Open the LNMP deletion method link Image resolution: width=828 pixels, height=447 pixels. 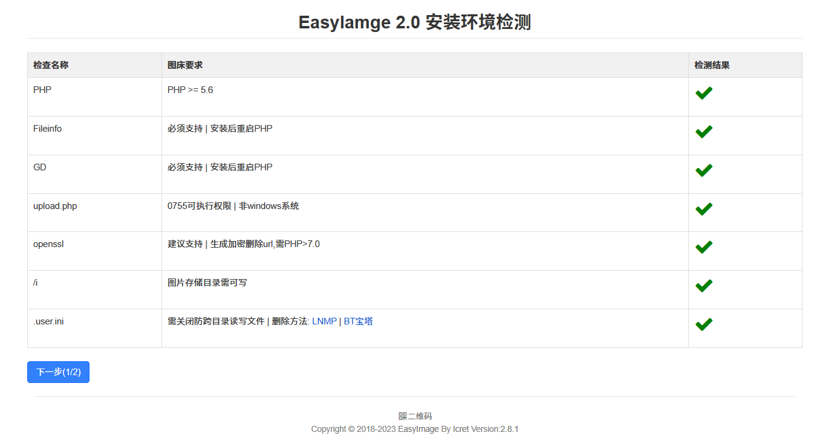[x=324, y=321]
